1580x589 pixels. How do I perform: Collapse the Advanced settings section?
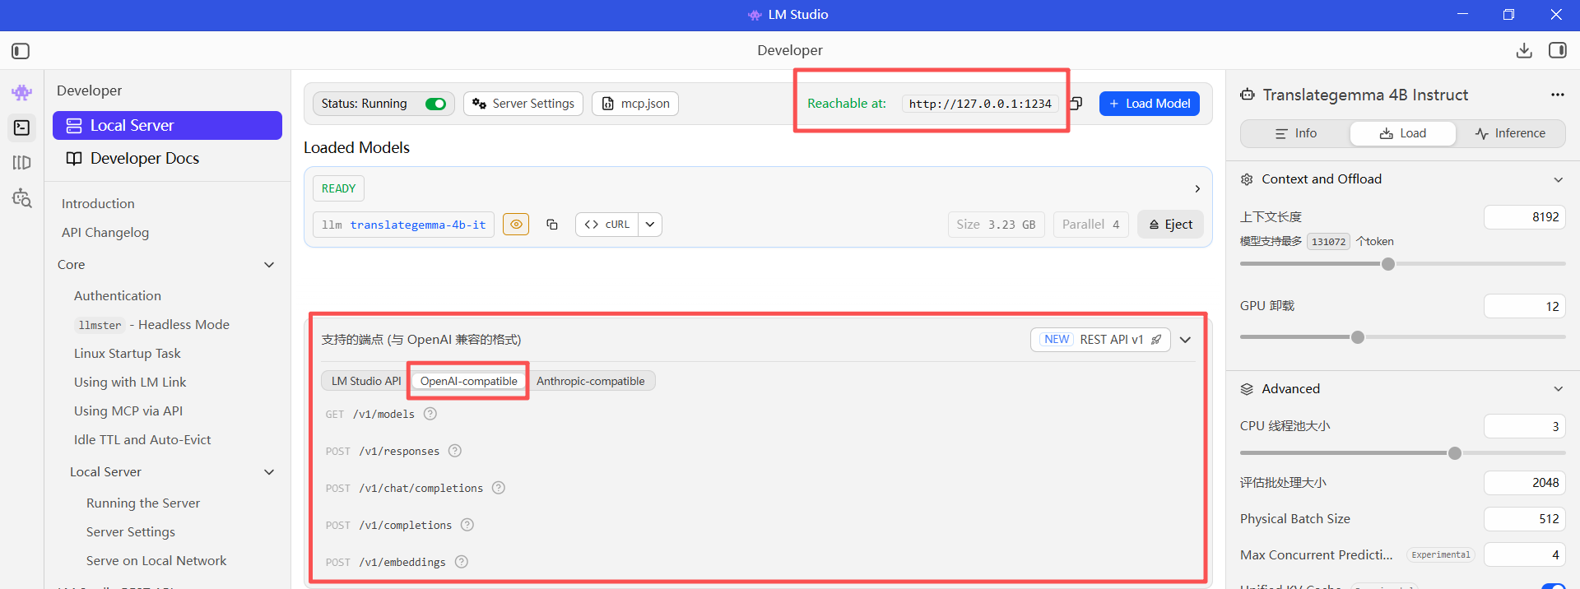1558,389
